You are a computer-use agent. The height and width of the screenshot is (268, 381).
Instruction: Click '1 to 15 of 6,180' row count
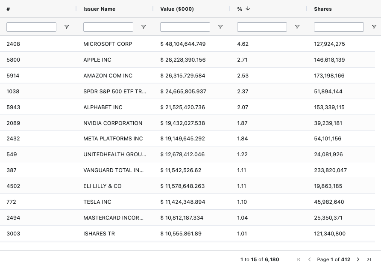pos(260,259)
